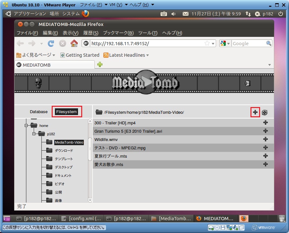The width and height of the screenshot is (289, 233).
Task: Open the MediaTomb-Video folder in the tree
Action: click(69, 142)
